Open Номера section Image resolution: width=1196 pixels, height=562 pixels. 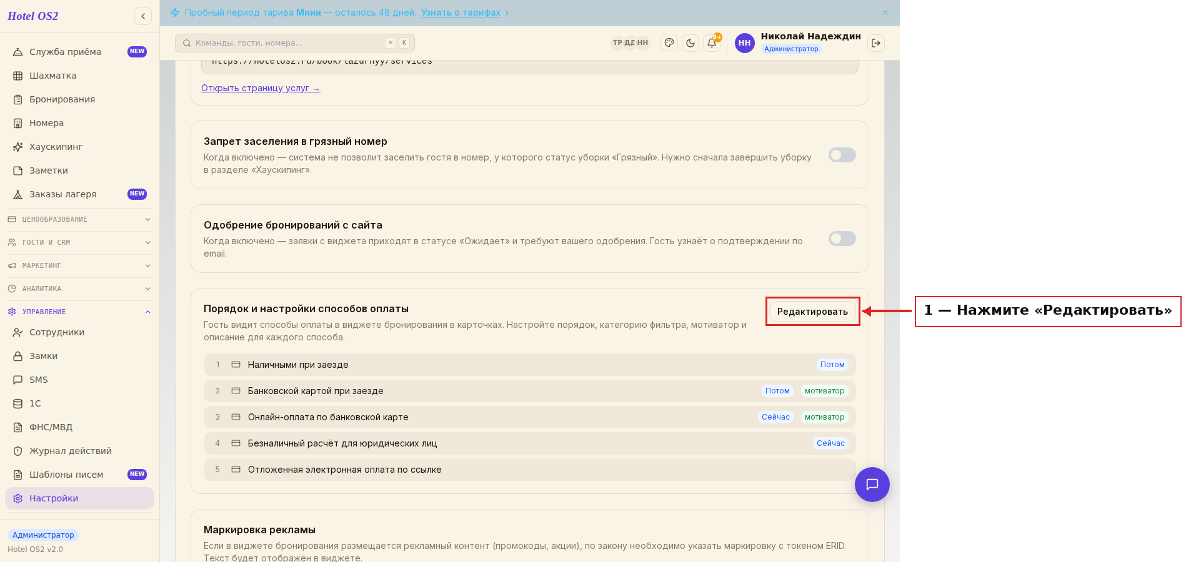click(79, 123)
